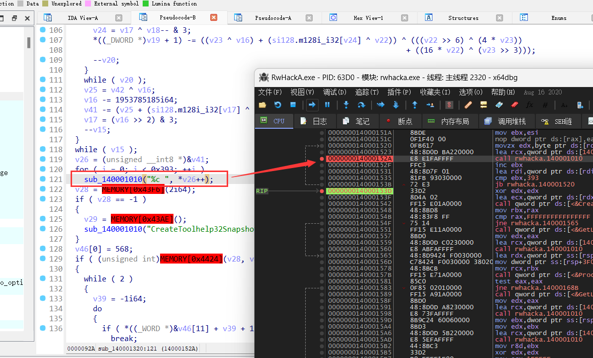Close the Structures tab
The height and width of the screenshot is (358, 593).
click(x=499, y=18)
